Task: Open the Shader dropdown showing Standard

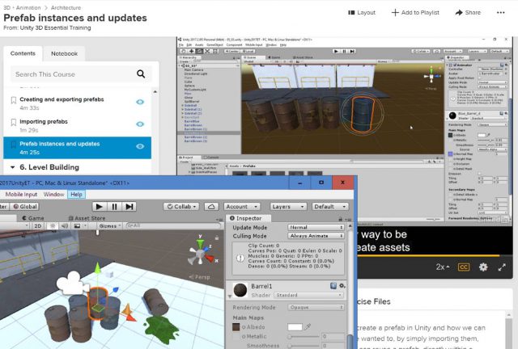Action: (308, 295)
